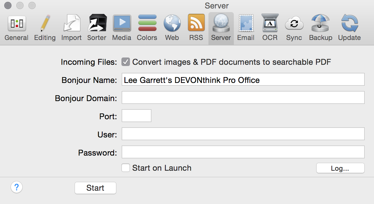
Task: Close the Server preferences window
Action: pos(8,5)
